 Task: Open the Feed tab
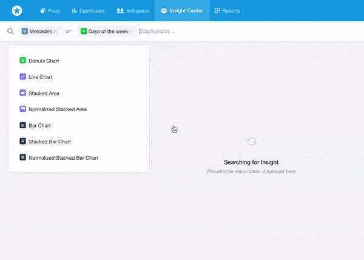(50, 11)
